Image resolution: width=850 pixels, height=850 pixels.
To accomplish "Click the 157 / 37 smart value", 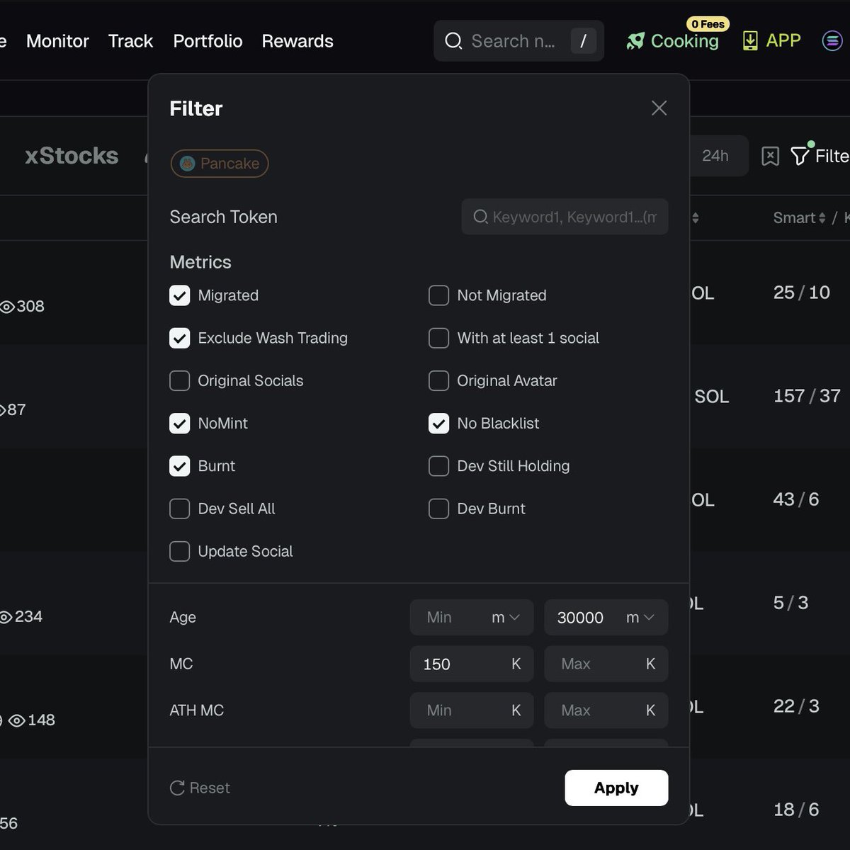I will [807, 396].
